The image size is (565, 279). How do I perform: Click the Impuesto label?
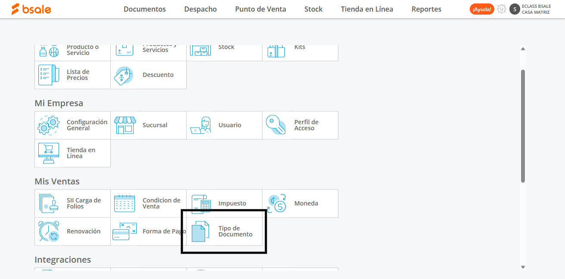pos(232,203)
